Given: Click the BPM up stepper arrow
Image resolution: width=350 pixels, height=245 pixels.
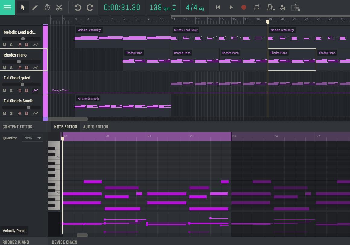Looking at the screenshot, I should pyautogui.click(x=174, y=5).
